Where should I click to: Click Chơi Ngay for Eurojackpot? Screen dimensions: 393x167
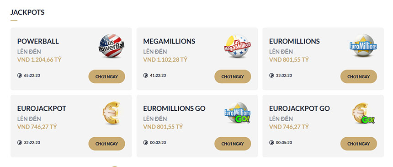pyautogui.click(x=106, y=144)
